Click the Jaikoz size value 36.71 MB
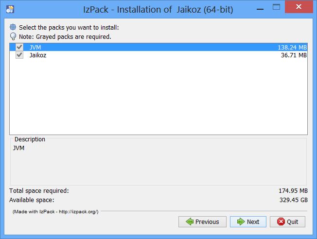 (x=294, y=55)
